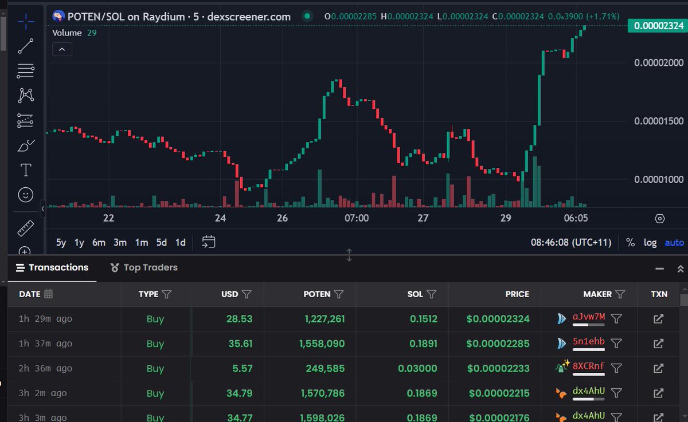Viewport: 688px width, 422px height.
Task: Toggle auto scale mode
Action: 674,242
